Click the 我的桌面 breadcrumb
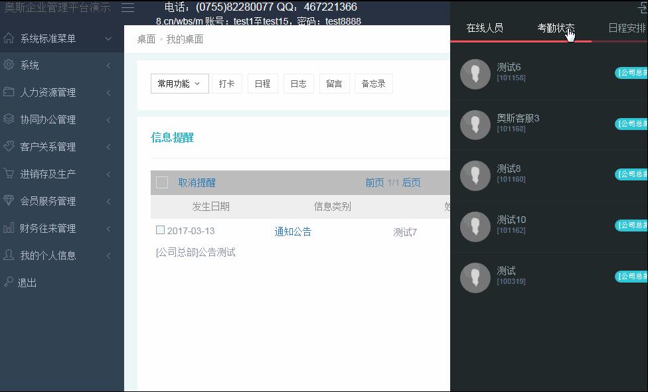Viewport: 648px width, 392px height. point(185,39)
